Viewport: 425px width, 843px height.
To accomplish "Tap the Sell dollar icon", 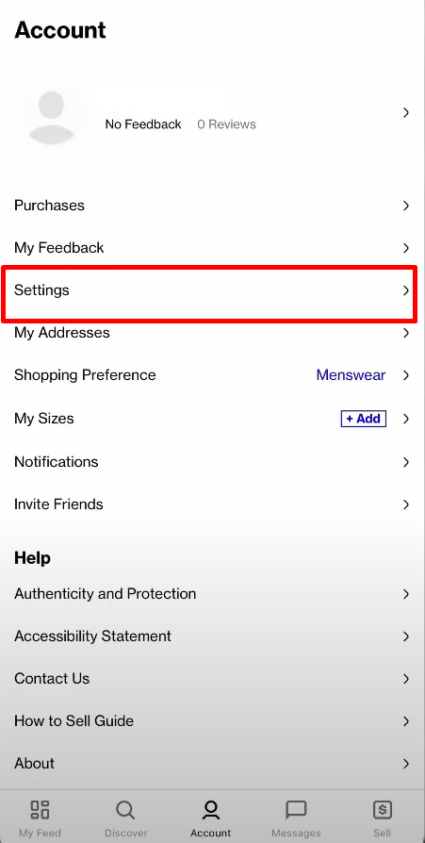I will (382, 809).
